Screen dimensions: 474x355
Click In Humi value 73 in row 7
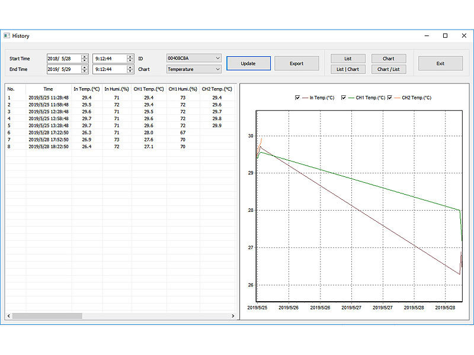click(117, 140)
